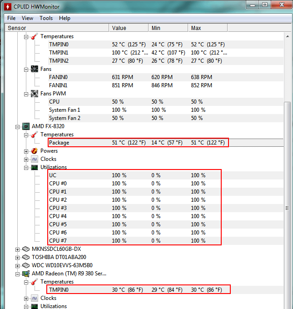Expand the WDC WD10EVVS-63M5B0 drive node
The width and height of the screenshot is (293, 309).
(17, 266)
